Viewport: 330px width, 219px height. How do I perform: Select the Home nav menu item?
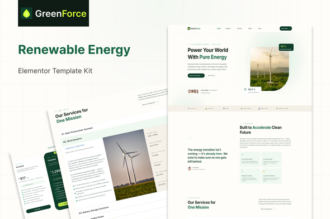pyautogui.click(x=219, y=28)
